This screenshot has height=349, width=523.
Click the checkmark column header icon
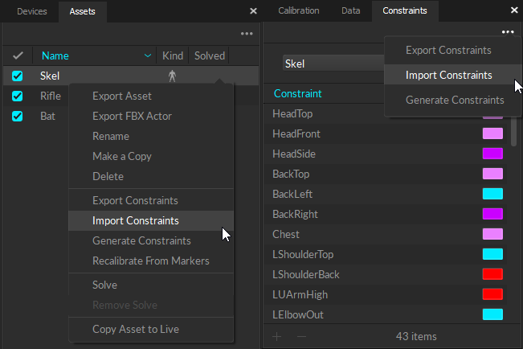[17, 55]
